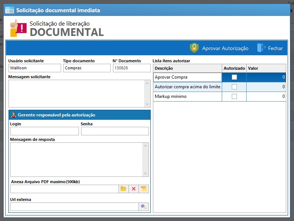The height and width of the screenshot is (221, 294).
Task: Enable Markup mínimo authorization checkbox
Action: coord(234,96)
